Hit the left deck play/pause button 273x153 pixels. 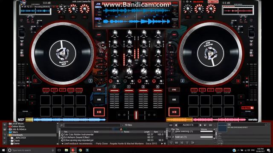(99, 112)
